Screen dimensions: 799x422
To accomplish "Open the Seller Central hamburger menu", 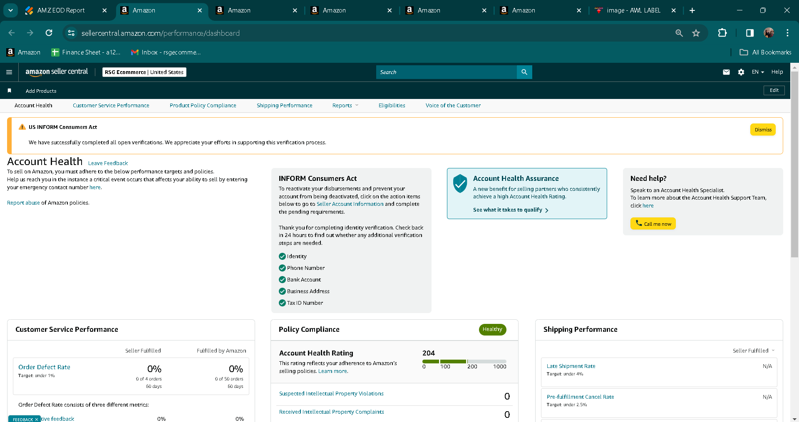I will (x=9, y=72).
